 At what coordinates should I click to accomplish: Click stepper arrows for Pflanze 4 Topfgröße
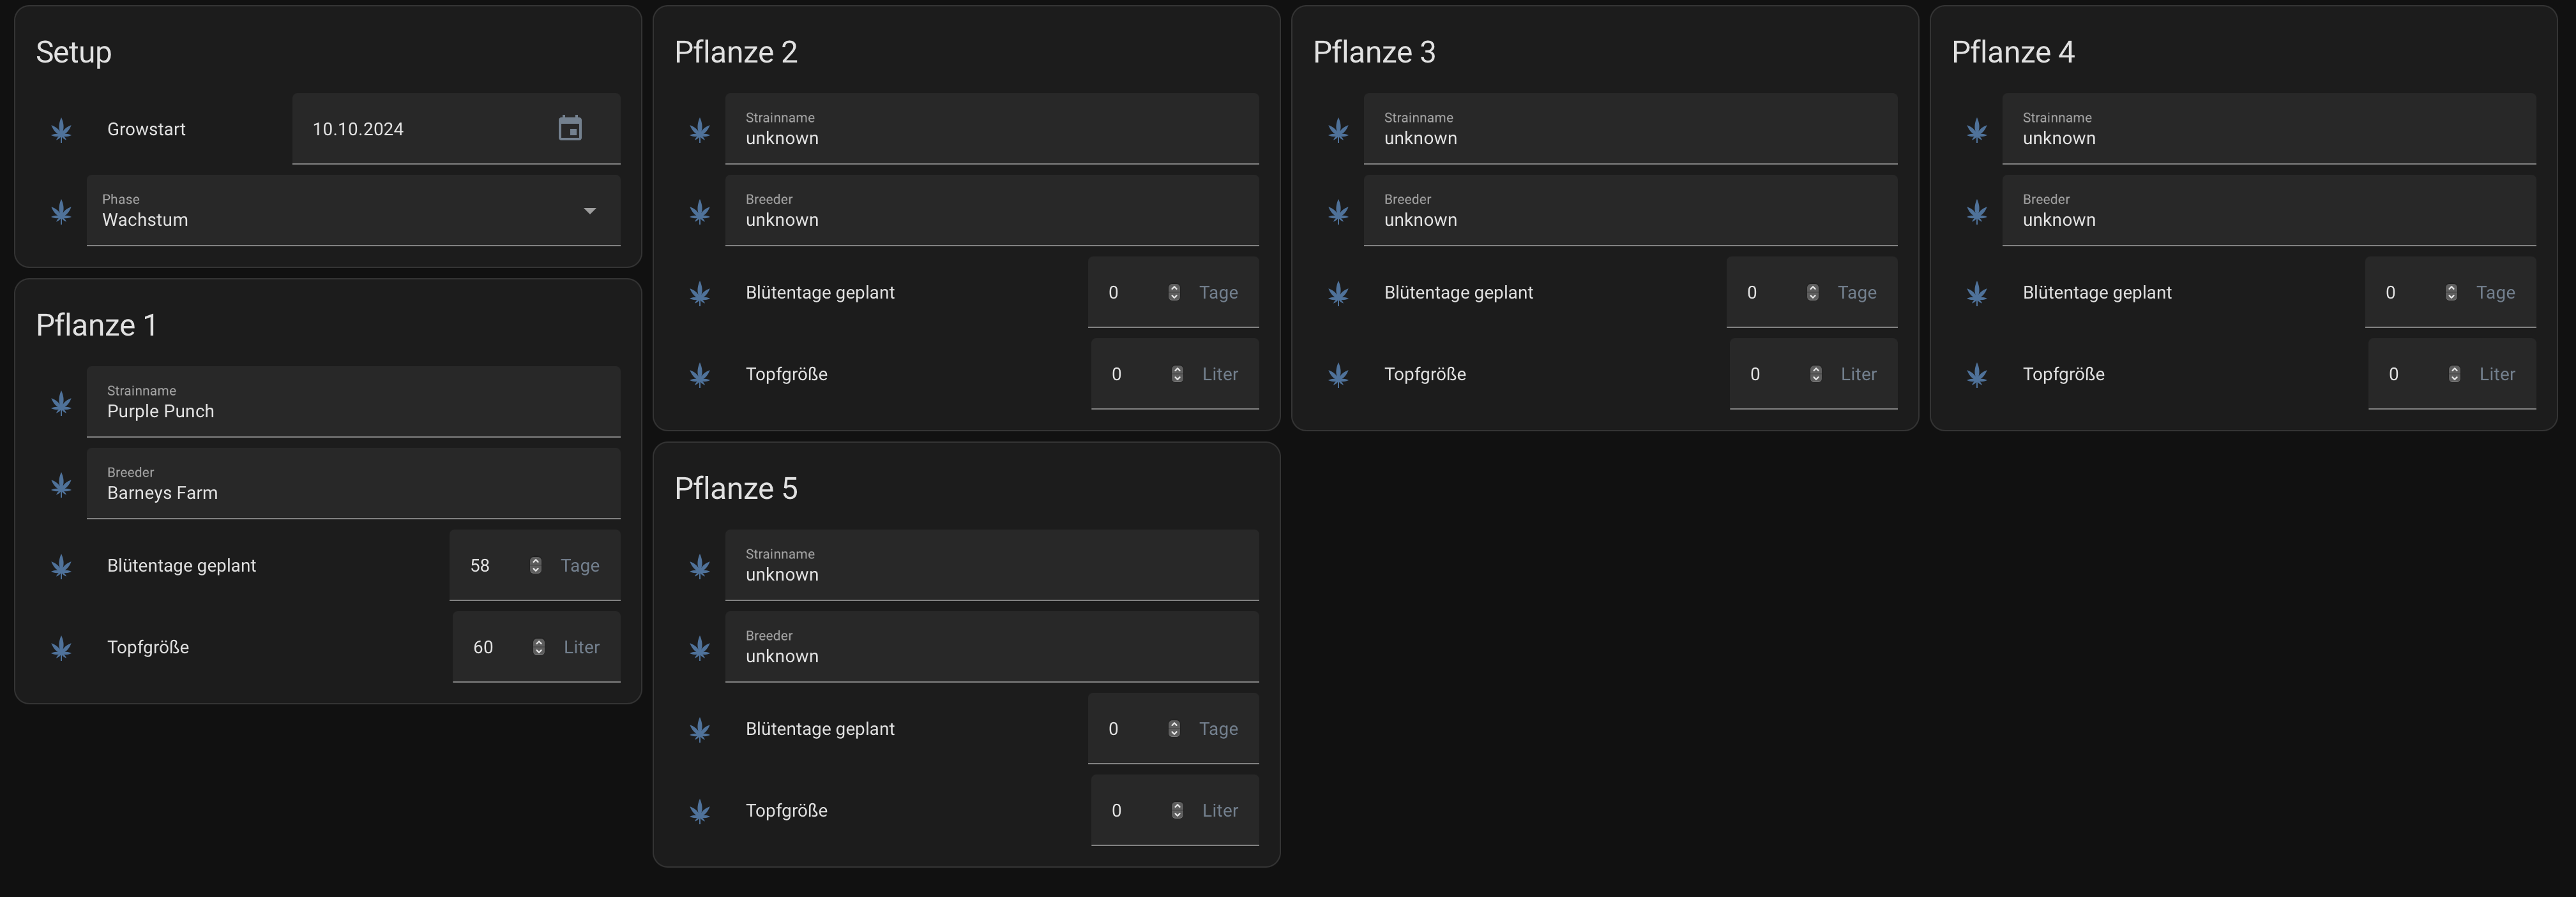2454,374
